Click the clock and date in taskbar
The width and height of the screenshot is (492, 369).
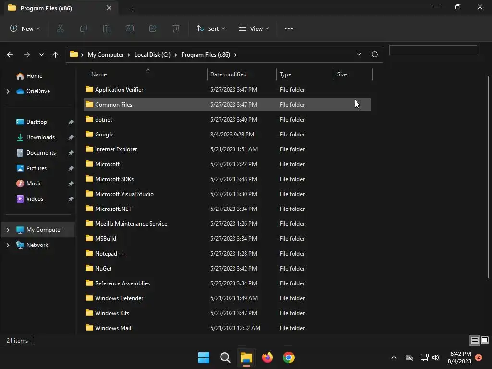pos(459,357)
